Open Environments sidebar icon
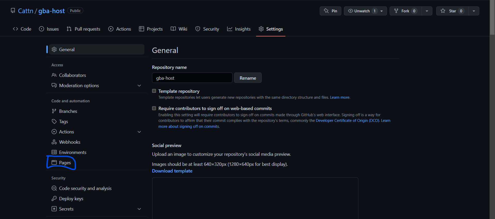 [54, 152]
